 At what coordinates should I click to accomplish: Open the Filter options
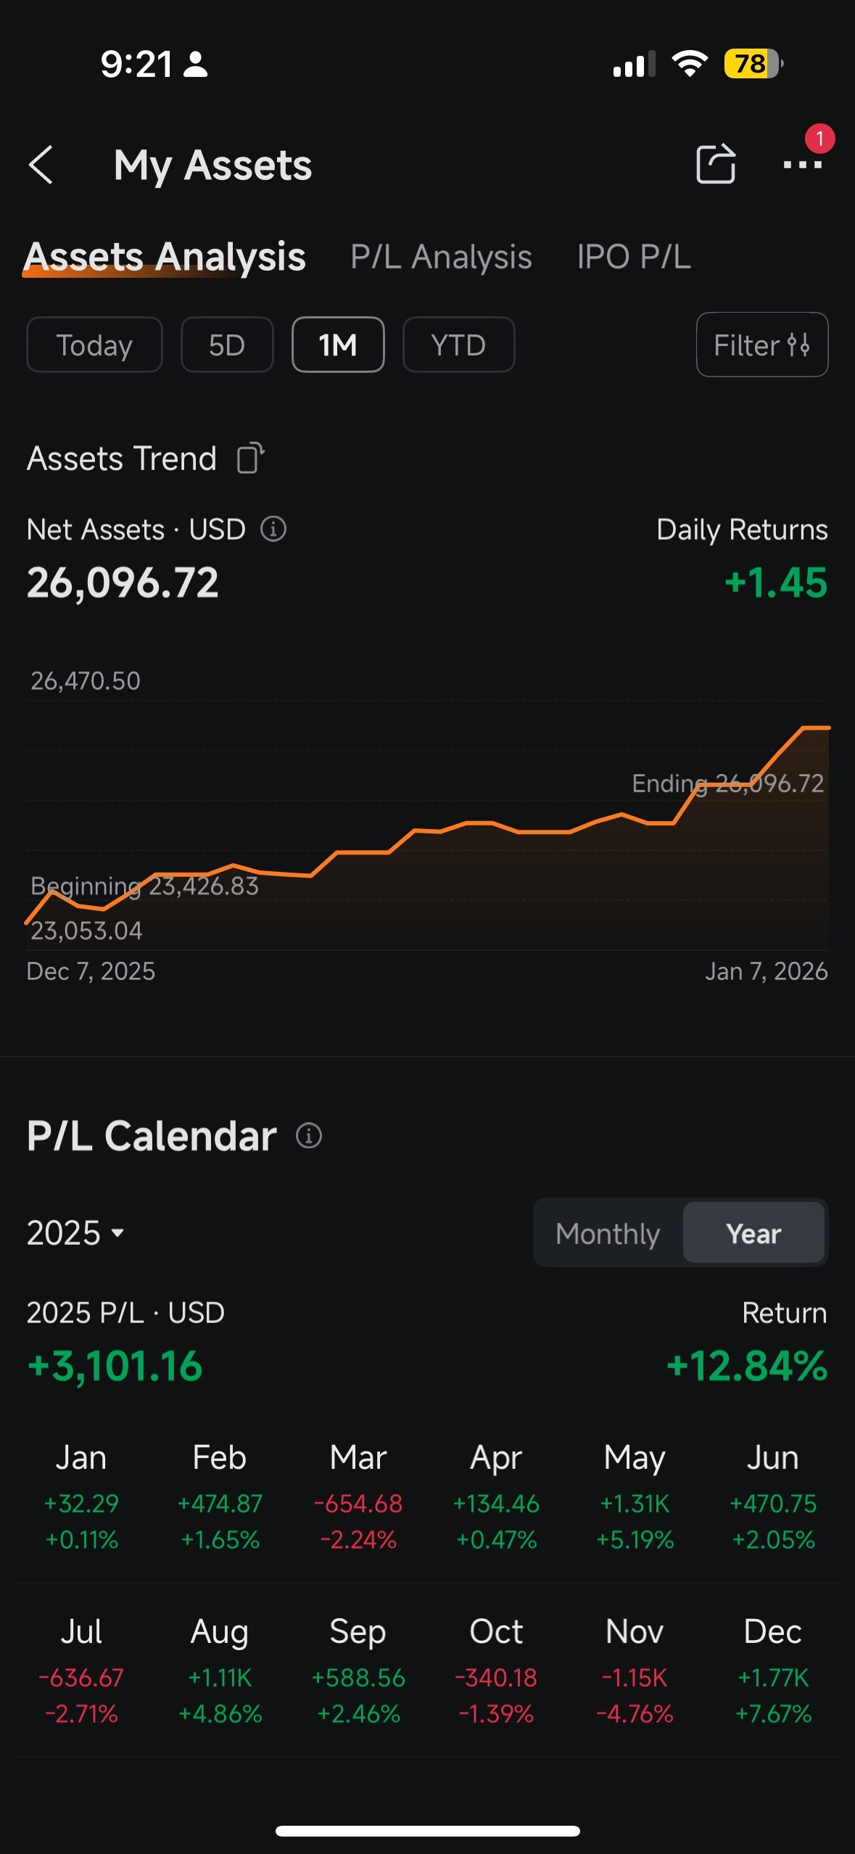[x=762, y=345]
